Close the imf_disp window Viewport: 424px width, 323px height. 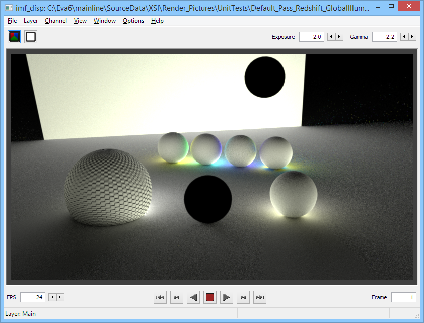click(x=409, y=6)
